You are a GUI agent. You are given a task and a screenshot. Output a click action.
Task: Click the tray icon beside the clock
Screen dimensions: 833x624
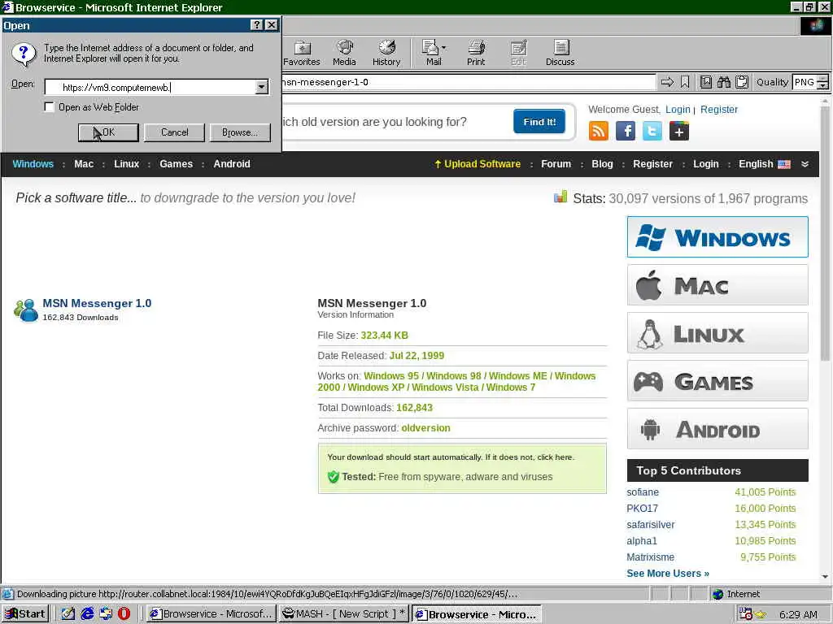[x=761, y=614]
